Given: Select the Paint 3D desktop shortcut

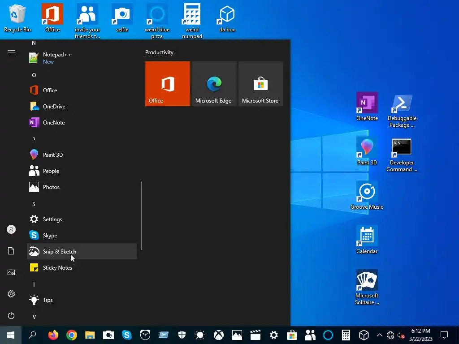Looking at the screenshot, I should (x=367, y=151).
